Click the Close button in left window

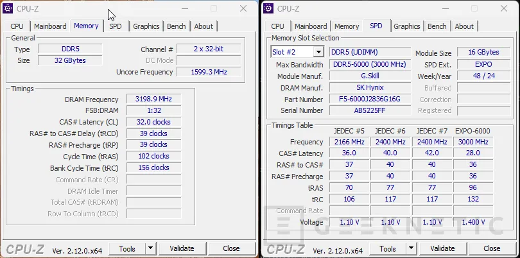click(231, 248)
